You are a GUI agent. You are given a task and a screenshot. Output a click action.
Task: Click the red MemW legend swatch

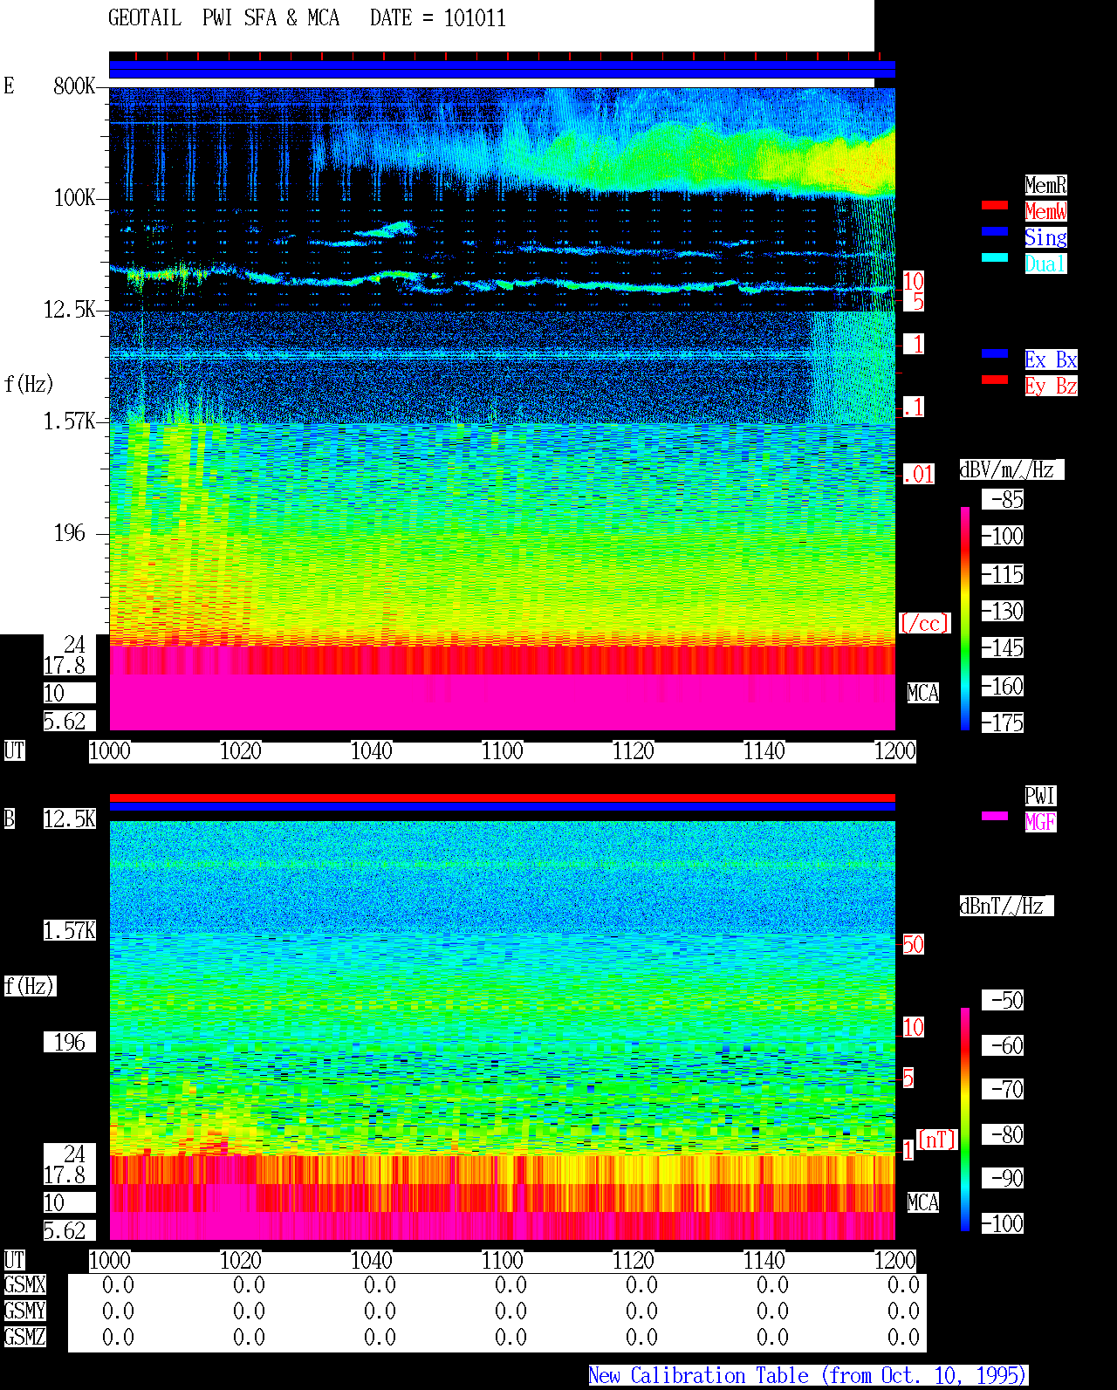(995, 205)
